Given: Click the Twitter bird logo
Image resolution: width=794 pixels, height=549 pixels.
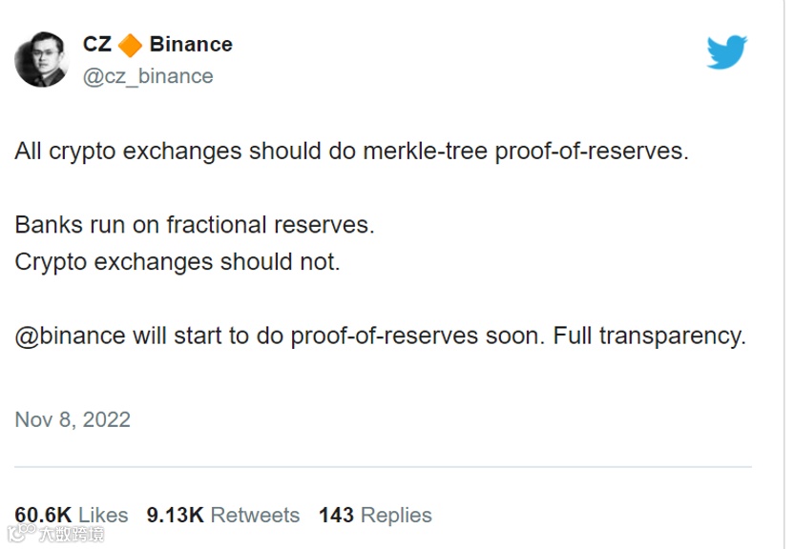Looking at the screenshot, I should click(x=726, y=51).
